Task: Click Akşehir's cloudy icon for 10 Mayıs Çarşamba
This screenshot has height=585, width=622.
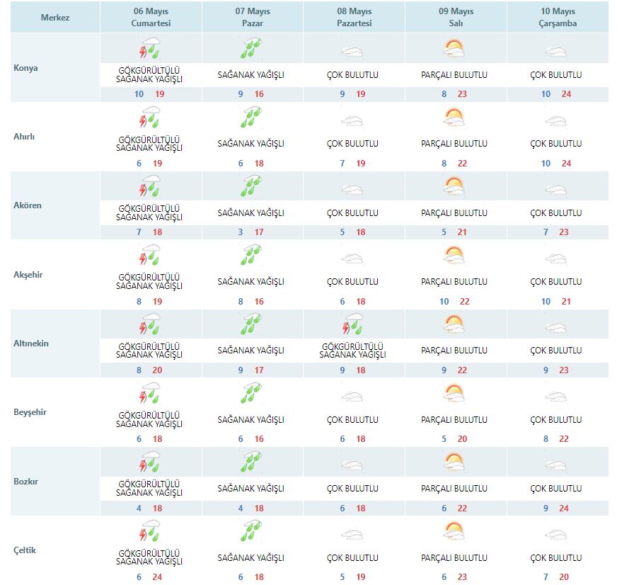Action: click(x=556, y=259)
